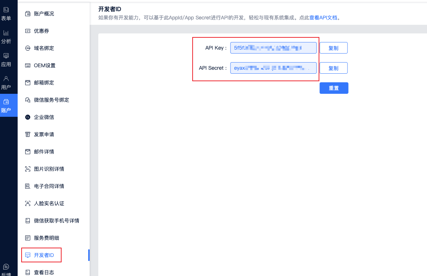The image size is (427, 276).
Task: Select the 应用 application icon
Action: 6,56
